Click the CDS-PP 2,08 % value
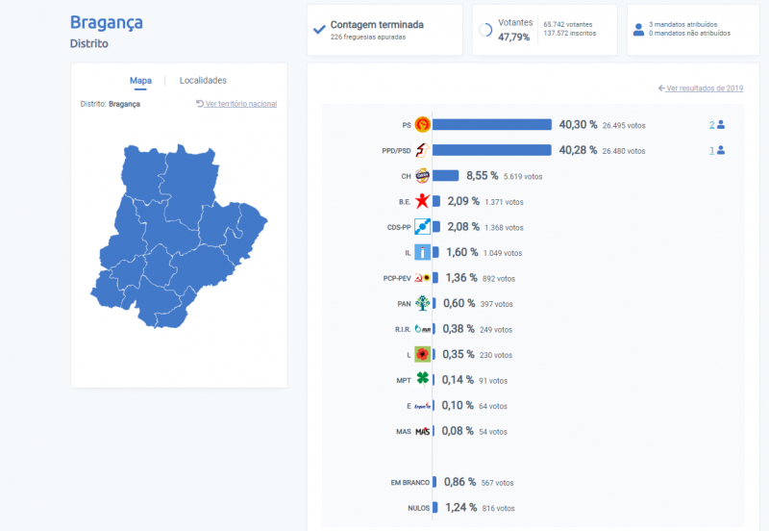Image resolution: width=769 pixels, height=531 pixels. pos(463,227)
